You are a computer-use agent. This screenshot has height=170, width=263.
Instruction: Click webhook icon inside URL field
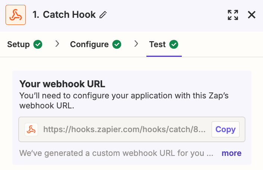click(x=31, y=130)
